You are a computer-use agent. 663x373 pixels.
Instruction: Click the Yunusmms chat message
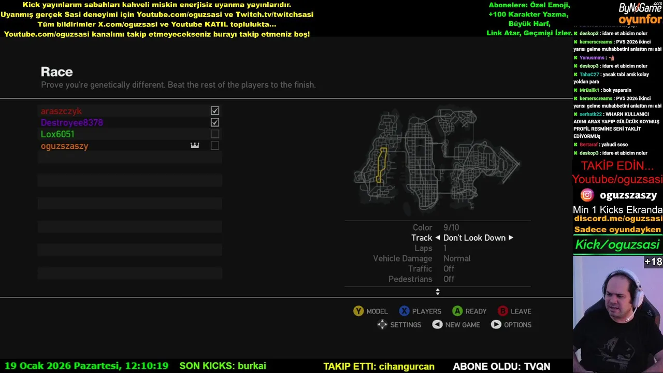pos(594,58)
